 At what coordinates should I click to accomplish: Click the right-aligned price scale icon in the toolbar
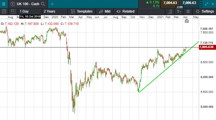tap(170, 11)
